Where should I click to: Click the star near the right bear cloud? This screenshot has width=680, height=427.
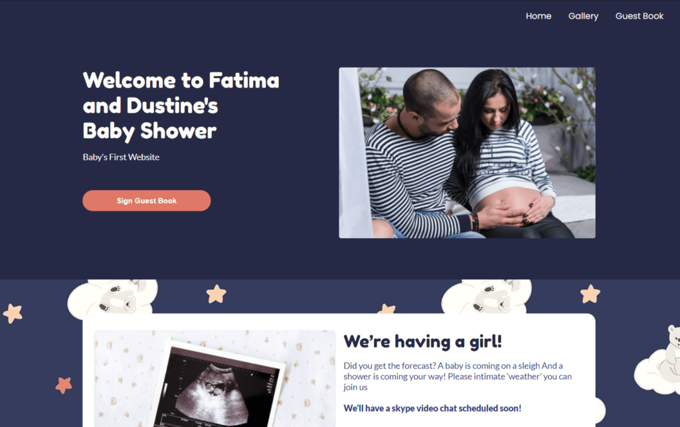(x=590, y=294)
